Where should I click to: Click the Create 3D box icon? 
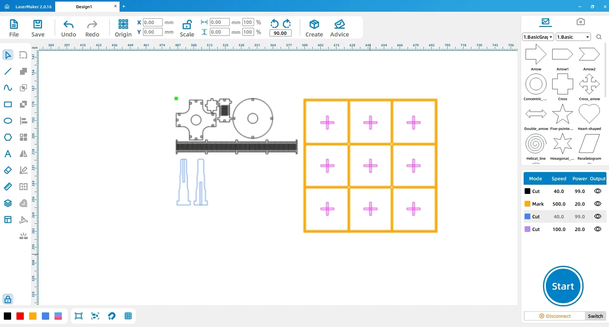coord(314,28)
